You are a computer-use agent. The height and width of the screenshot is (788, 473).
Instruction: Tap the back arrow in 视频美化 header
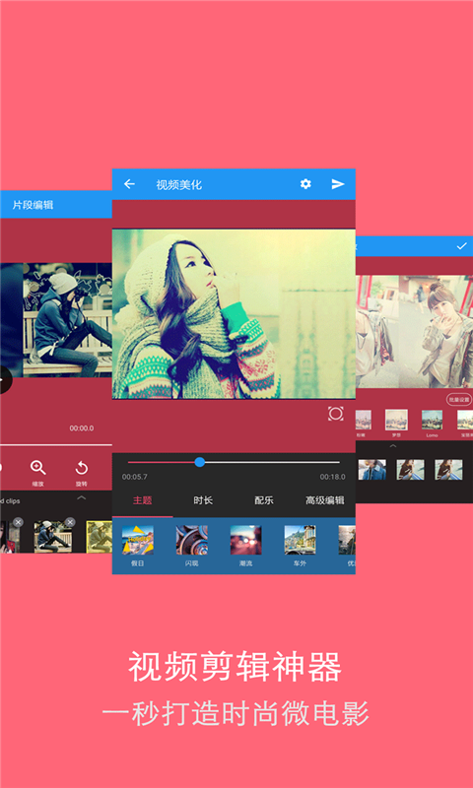pos(130,184)
